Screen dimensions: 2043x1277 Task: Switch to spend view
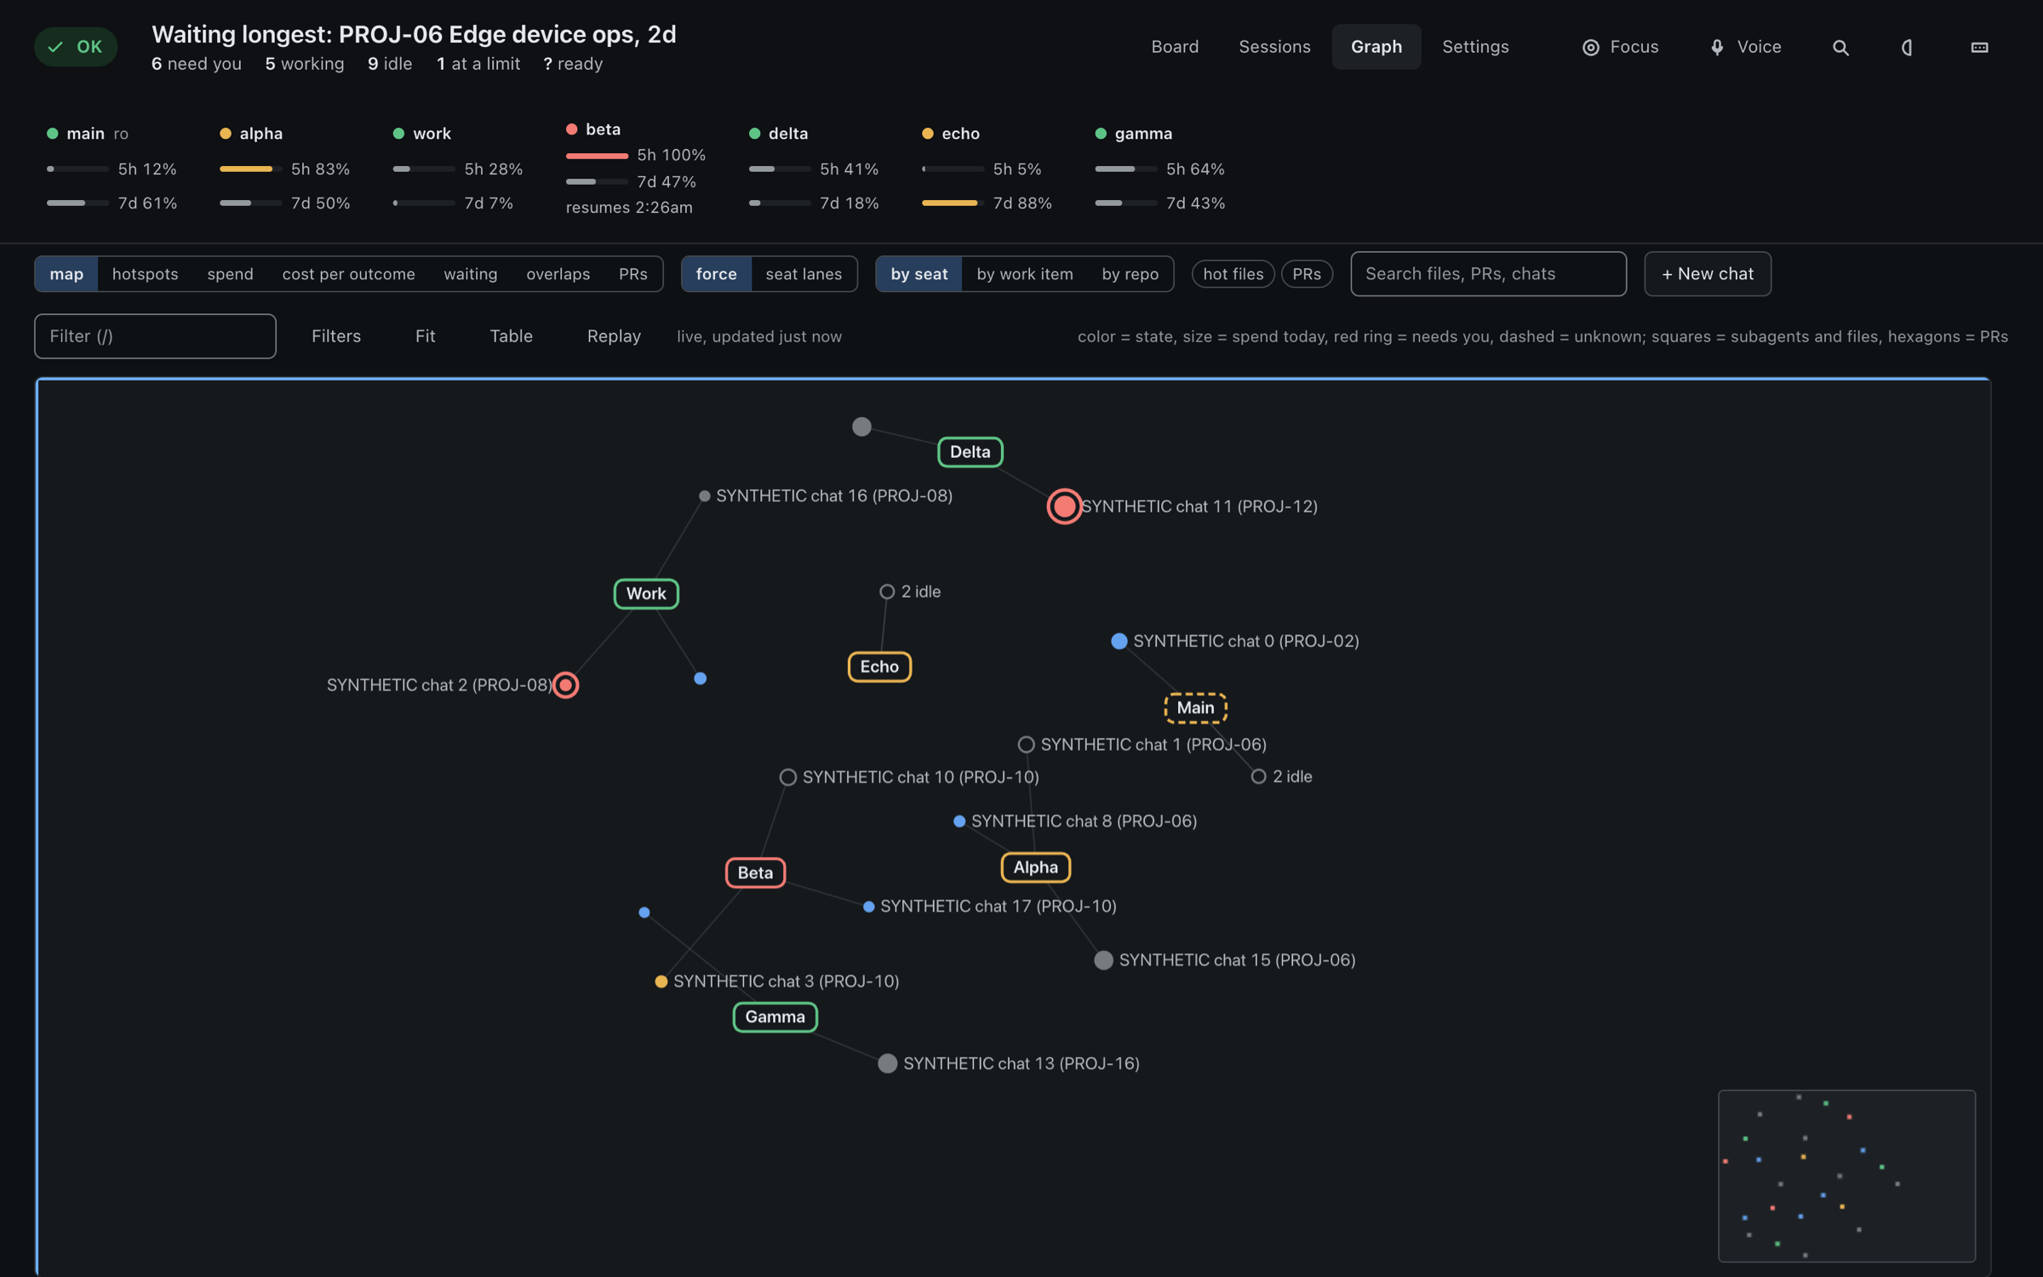click(230, 274)
